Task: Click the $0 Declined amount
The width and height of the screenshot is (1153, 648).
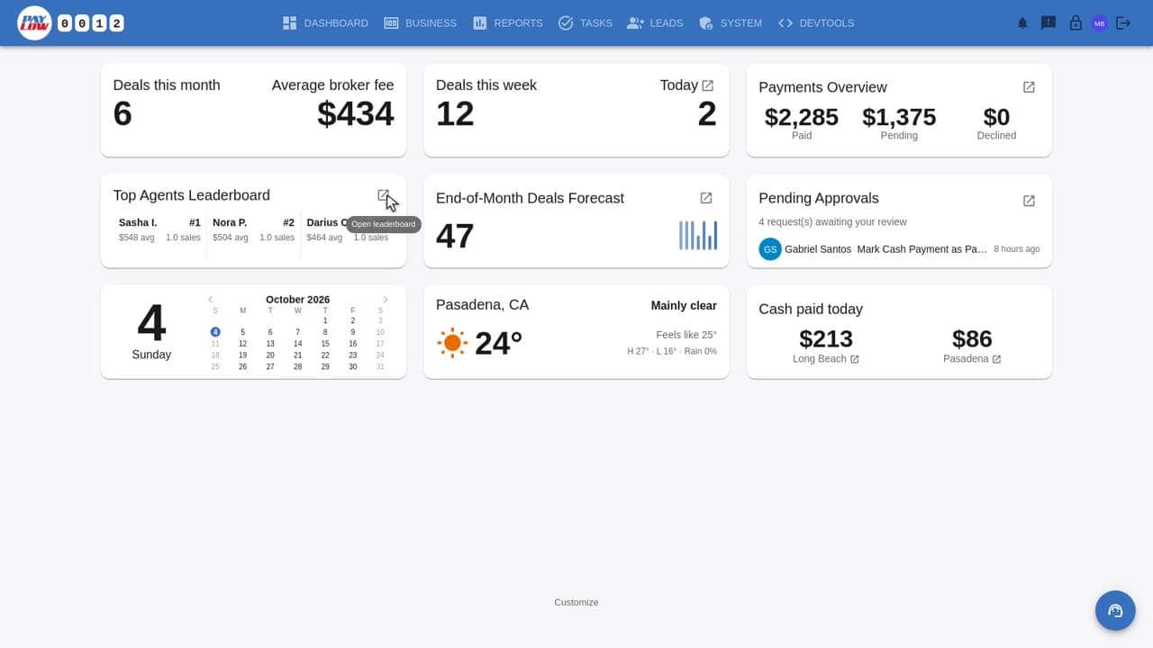Action: tap(996, 118)
